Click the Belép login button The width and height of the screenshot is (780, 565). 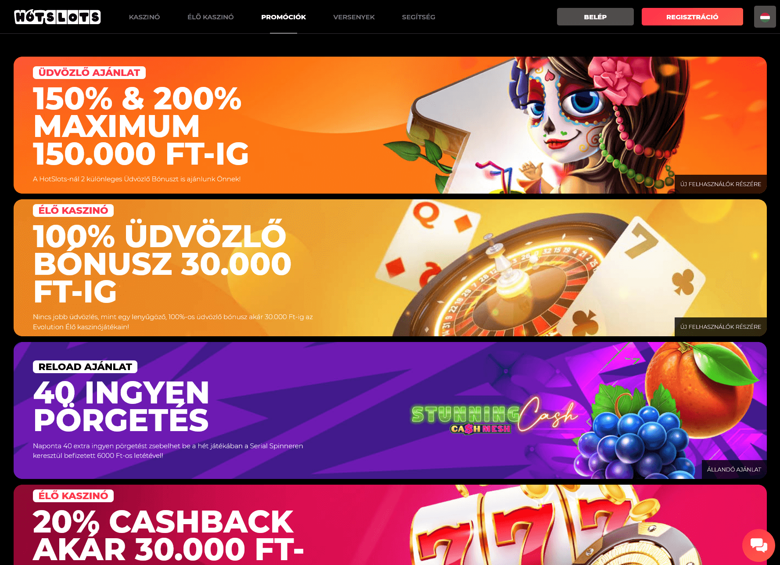(595, 17)
